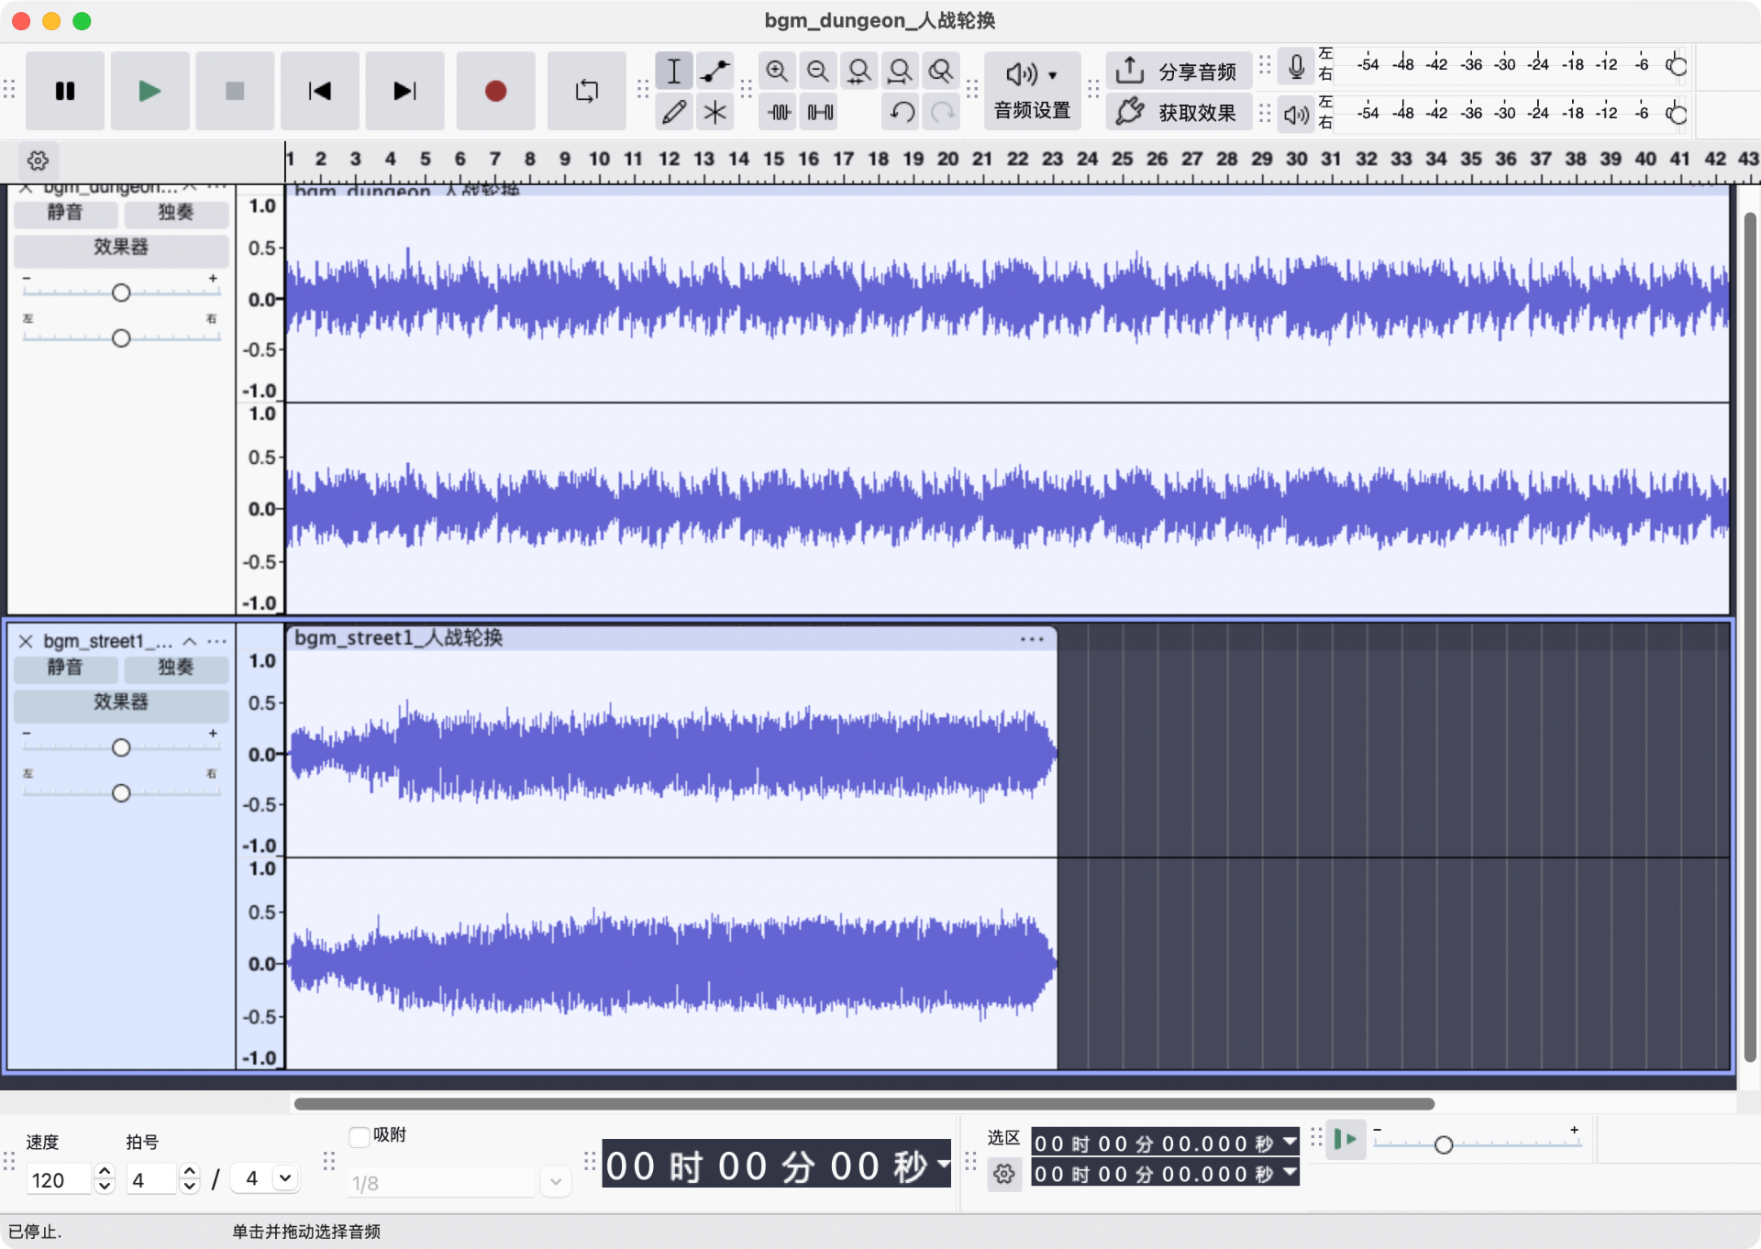The image size is (1761, 1249).
Task: Click bgm_street1 track gain slider knob
Action: (x=121, y=747)
